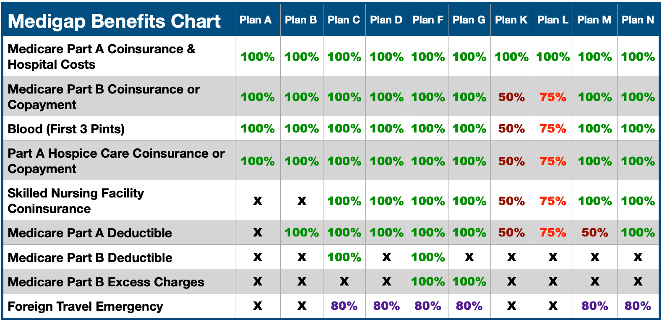This screenshot has height=322, width=662.
Task: Select the Plan N Part B Deductible X
Action: click(x=638, y=257)
